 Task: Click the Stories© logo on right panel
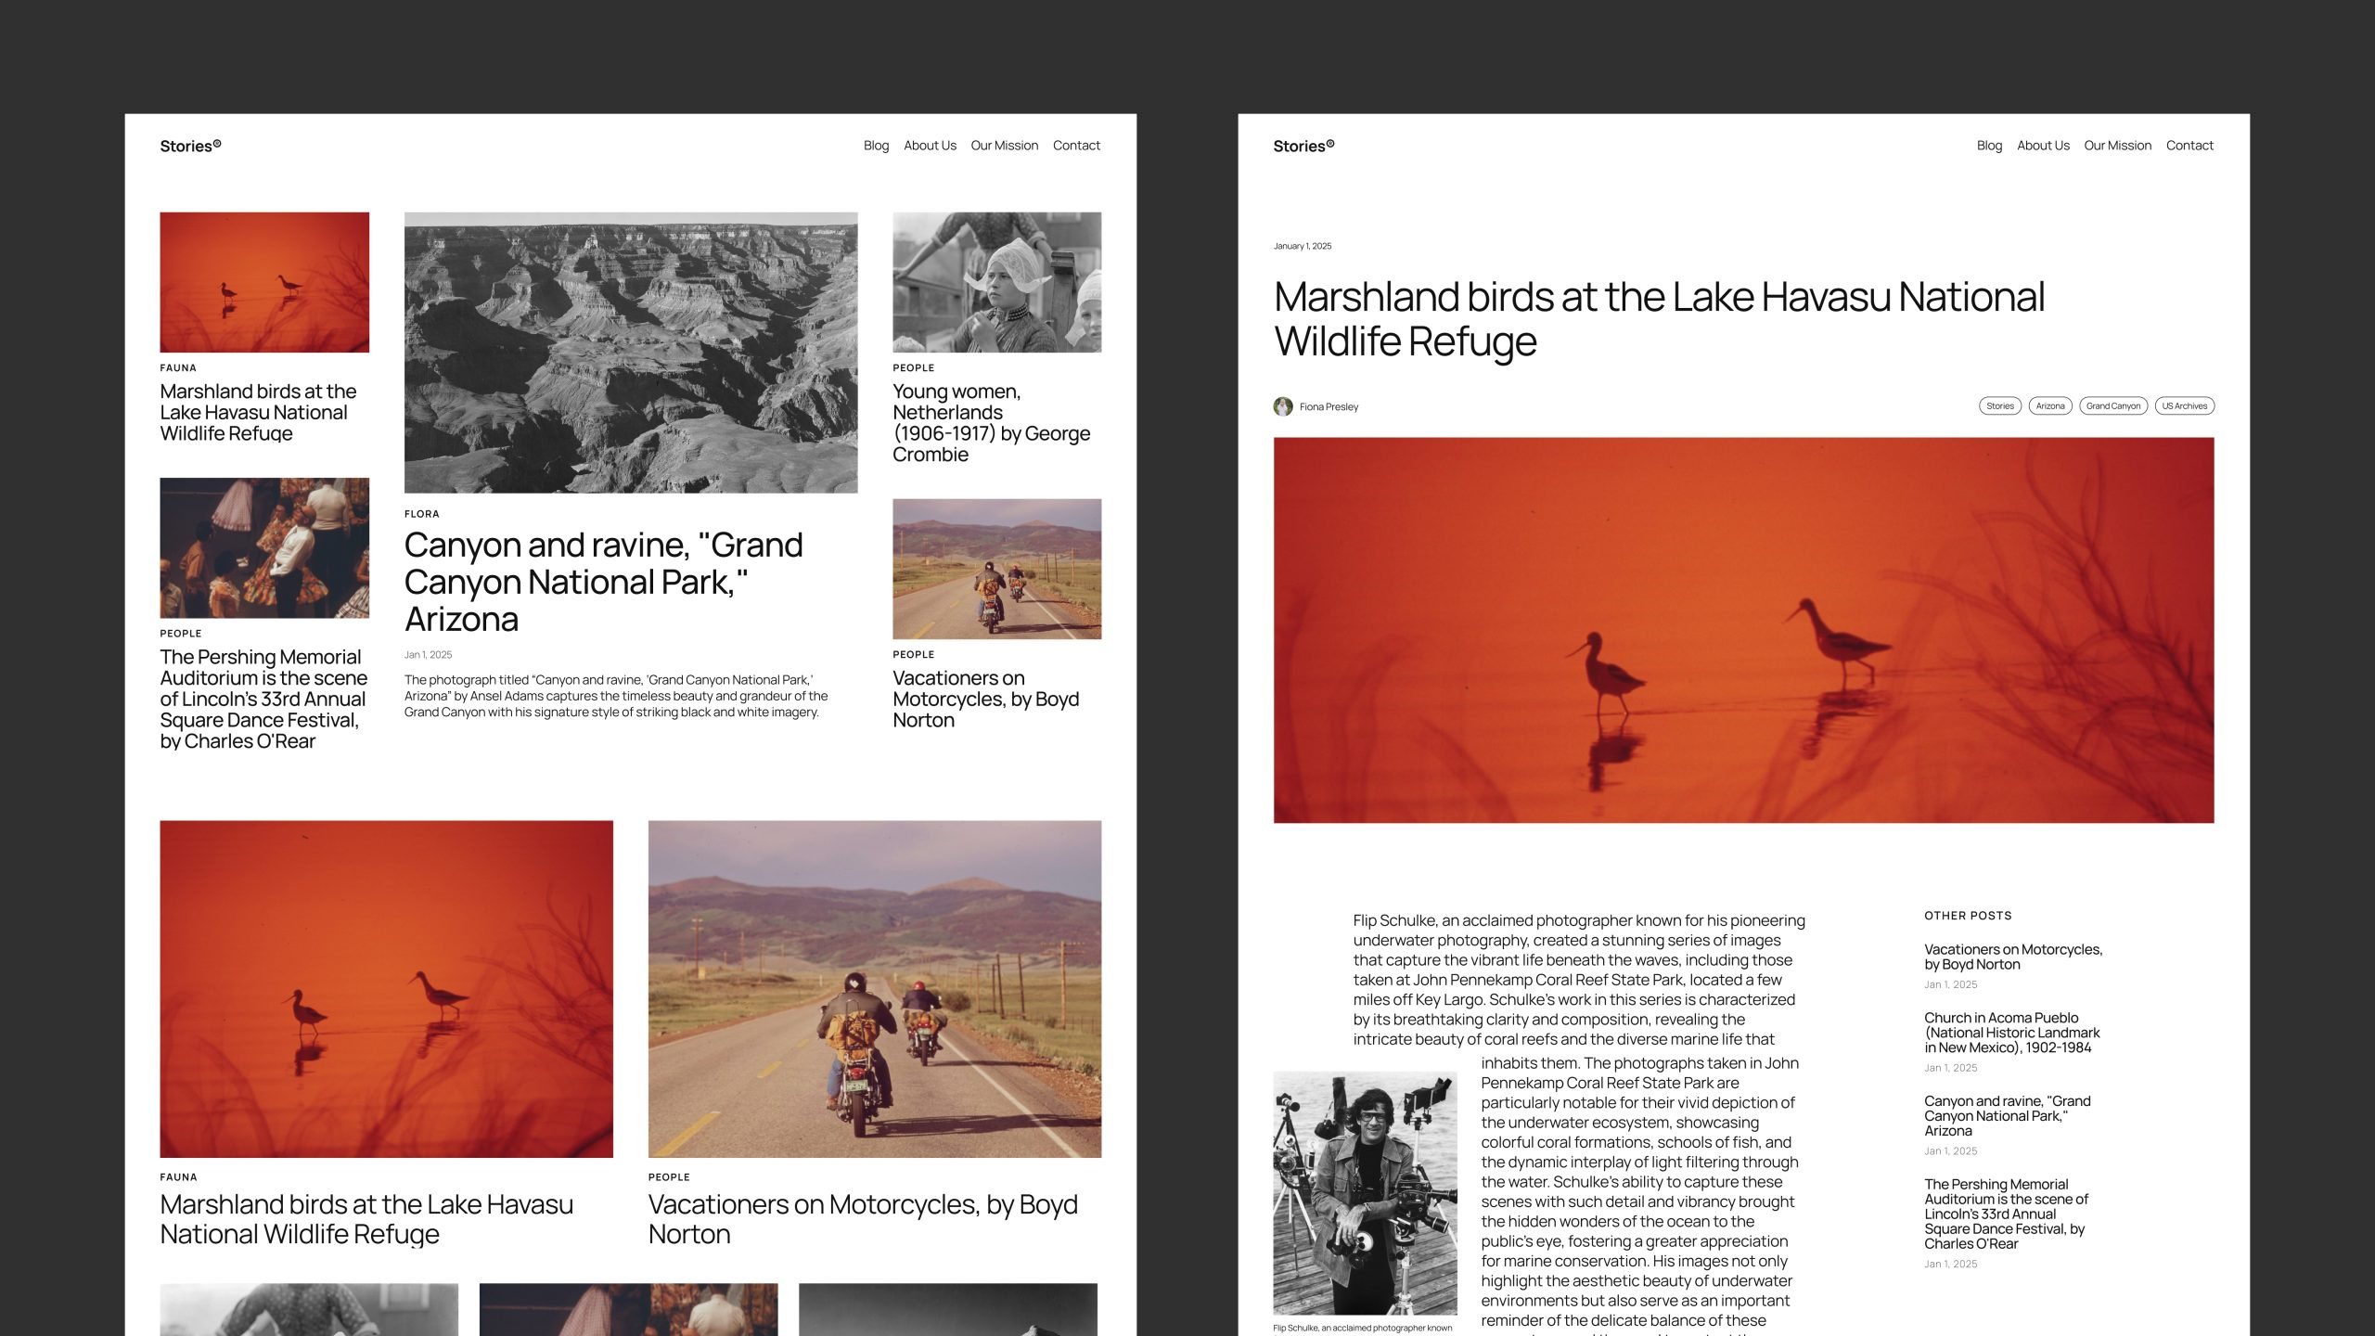coord(1303,145)
